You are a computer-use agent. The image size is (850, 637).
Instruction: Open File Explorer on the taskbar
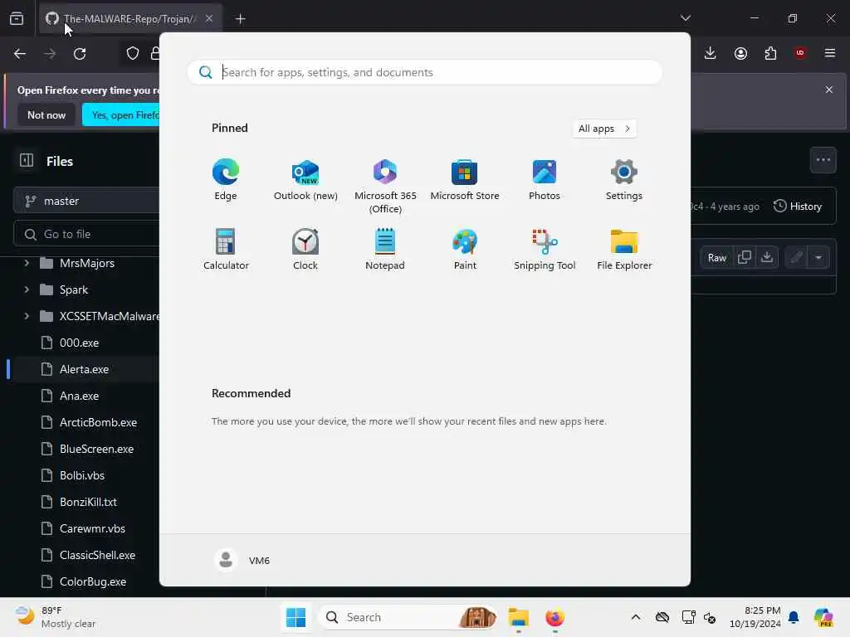[x=518, y=617]
